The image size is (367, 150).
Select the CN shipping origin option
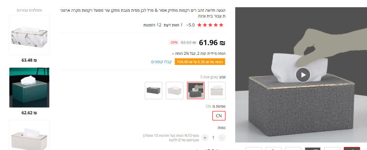point(219,116)
